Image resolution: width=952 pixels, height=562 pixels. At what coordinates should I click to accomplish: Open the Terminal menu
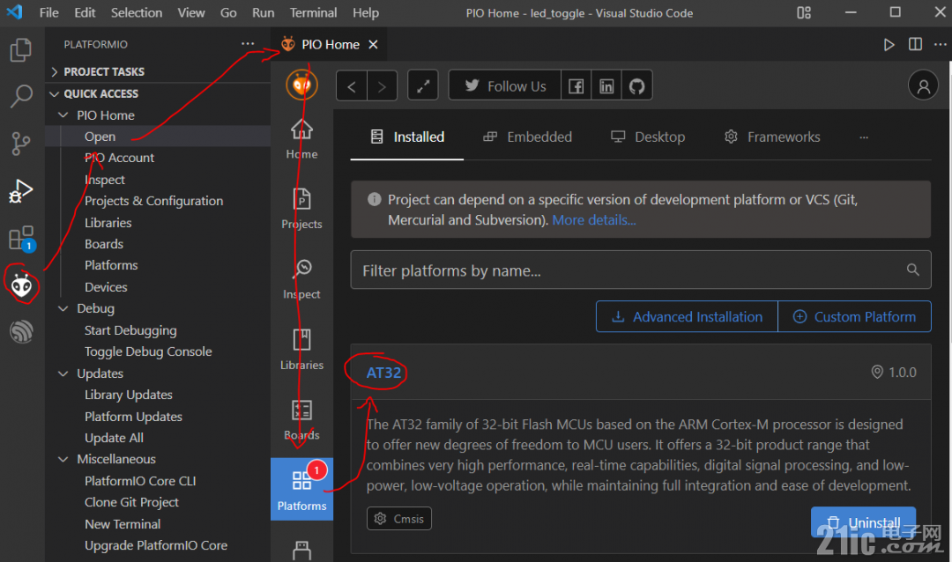[313, 12]
